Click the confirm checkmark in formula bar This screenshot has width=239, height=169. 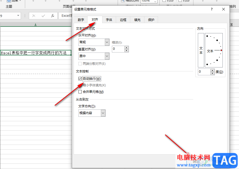tap(43, 16)
